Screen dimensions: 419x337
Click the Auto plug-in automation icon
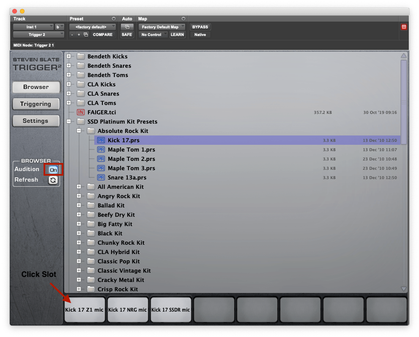(127, 27)
